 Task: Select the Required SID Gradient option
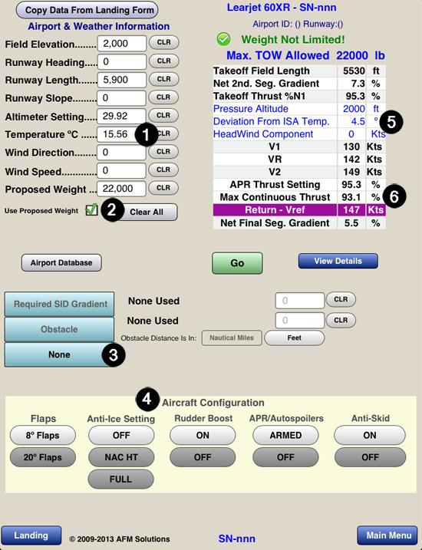point(59,304)
